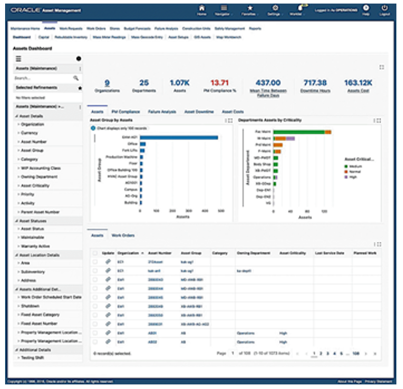
Task: Click the Normal criticality legend swatch
Action: tap(346, 172)
